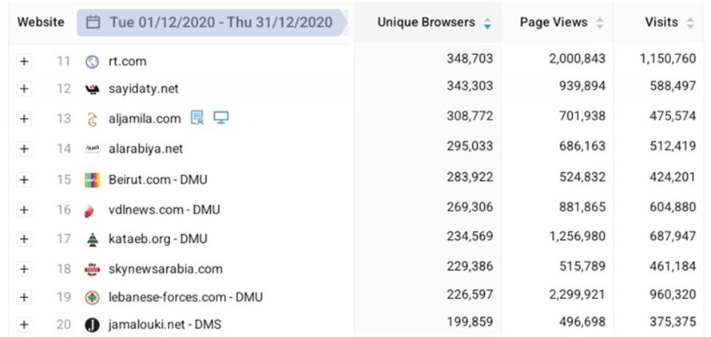711x337 pixels.
Task: Click the aljamila.com report icon
Action: [197, 119]
